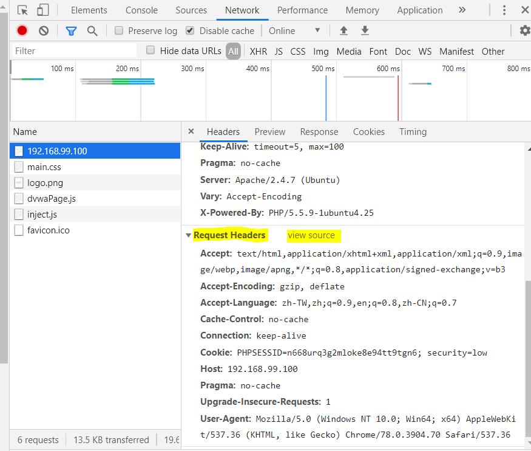Image resolution: width=531 pixels, height=451 pixels.
Task: Select logo.png request
Action: [x=95, y=183]
